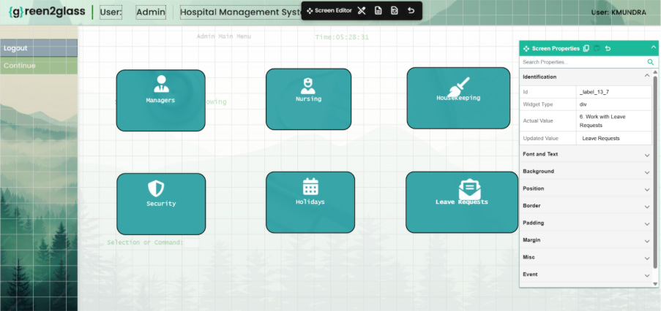The height and width of the screenshot is (311, 661).
Task: Select the Time:05:28:31 label
Action: (x=342, y=37)
